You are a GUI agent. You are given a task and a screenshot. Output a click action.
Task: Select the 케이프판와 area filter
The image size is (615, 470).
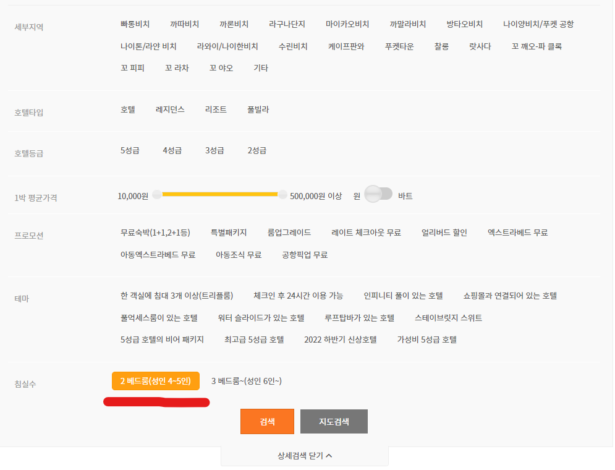tap(346, 46)
